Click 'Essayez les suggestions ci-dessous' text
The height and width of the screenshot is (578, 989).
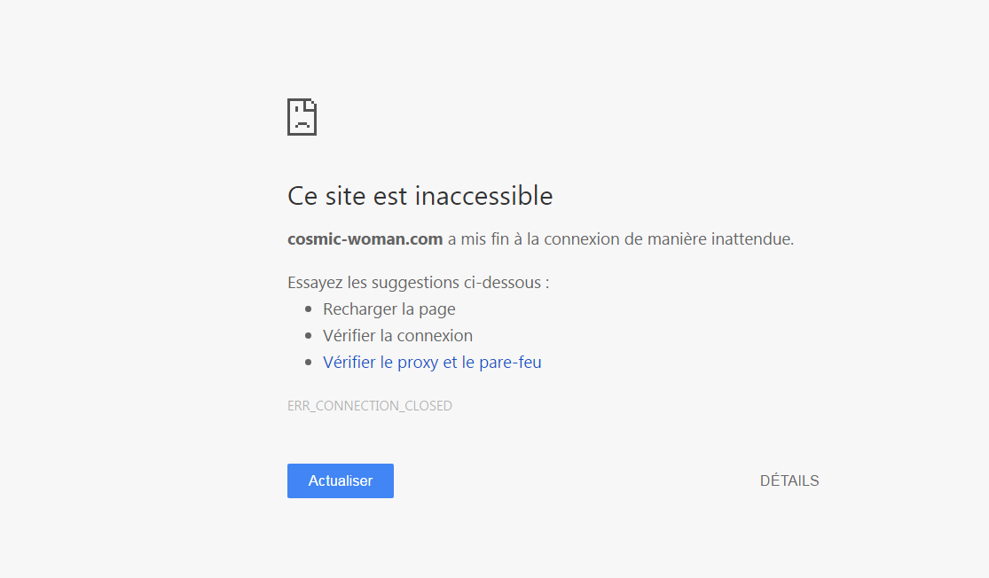coord(418,283)
